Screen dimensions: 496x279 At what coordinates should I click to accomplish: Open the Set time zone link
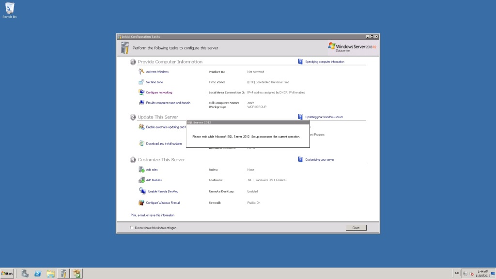pyautogui.click(x=155, y=82)
